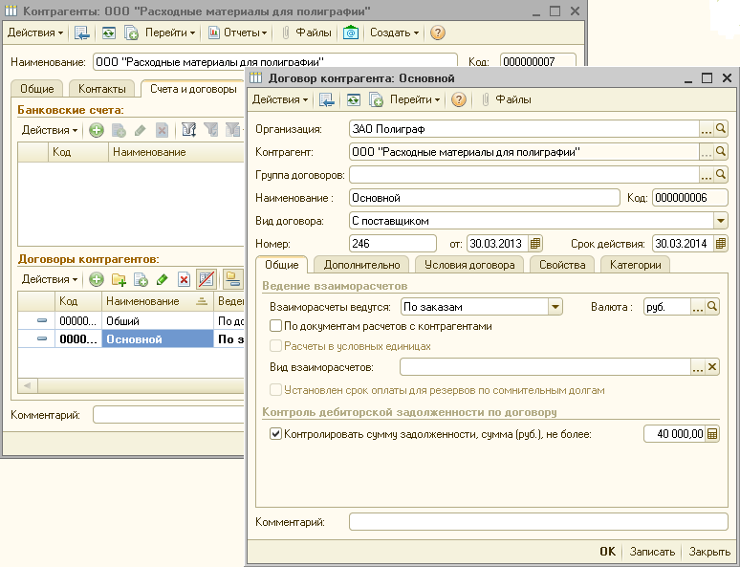Click the red delete-mark icon in the contracts toolbar

tap(184, 279)
